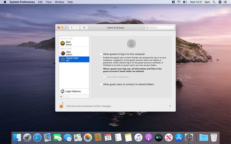
Task: Enable Allow guests to log in
Action: pos(101,54)
